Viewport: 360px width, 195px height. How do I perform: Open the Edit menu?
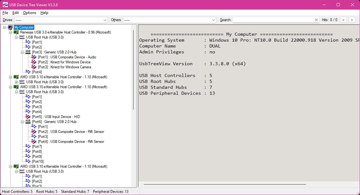[16, 13]
